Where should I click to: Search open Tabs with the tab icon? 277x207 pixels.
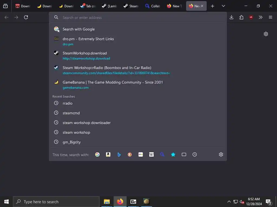click(184, 154)
